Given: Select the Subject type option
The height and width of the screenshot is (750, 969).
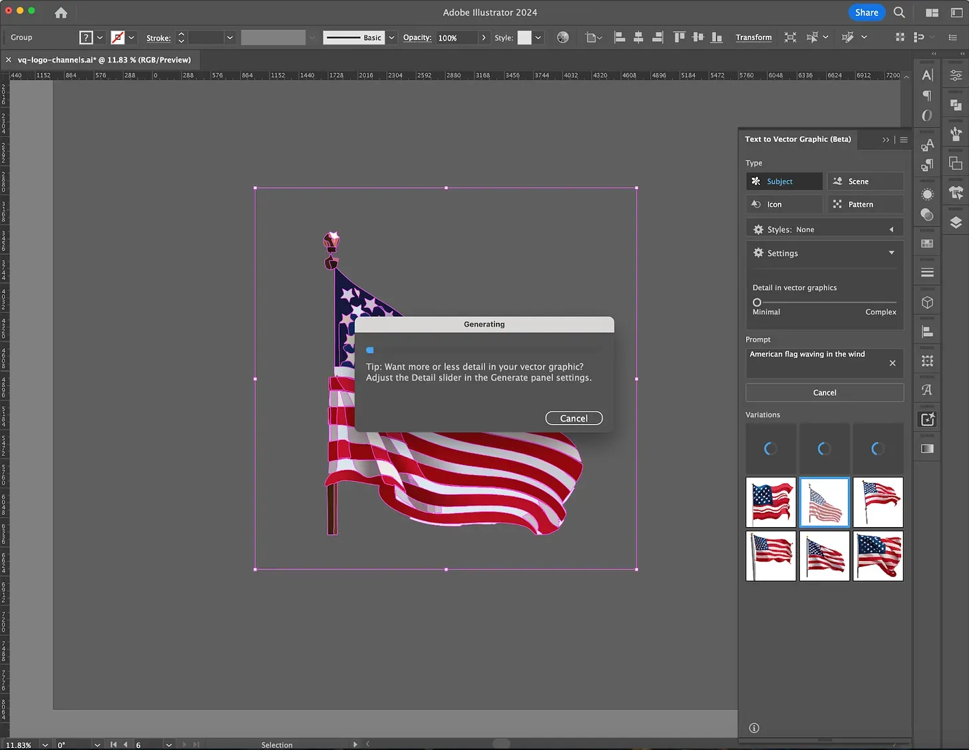Looking at the screenshot, I should [x=784, y=181].
